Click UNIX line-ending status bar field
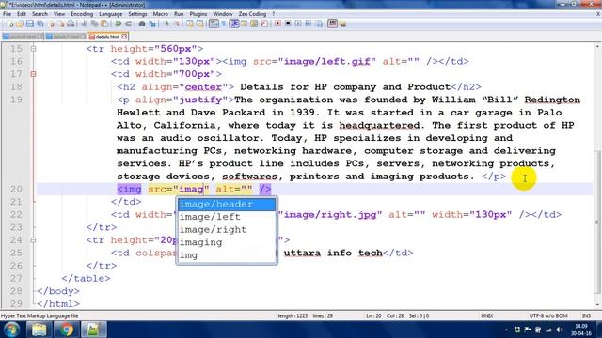The height and width of the screenshot is (338, 602). click(487, 316)
